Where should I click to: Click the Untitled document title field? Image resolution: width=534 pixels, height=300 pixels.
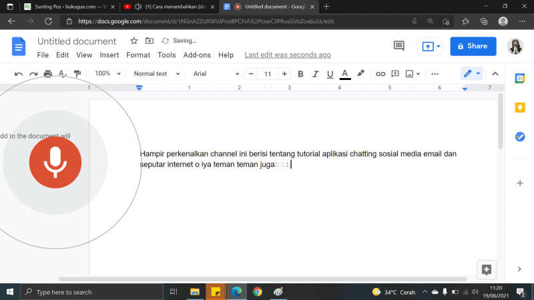(x=77, y=41)
